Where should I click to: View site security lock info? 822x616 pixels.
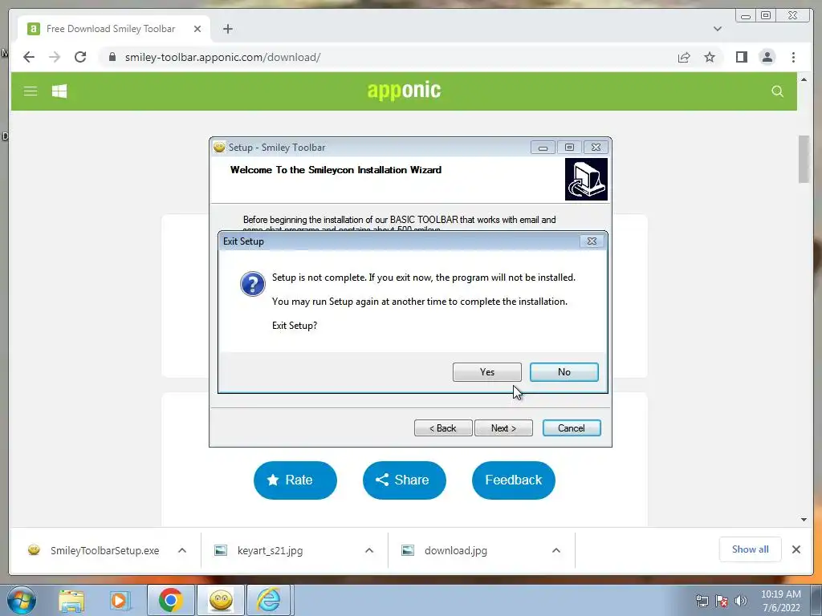(112, 57)
